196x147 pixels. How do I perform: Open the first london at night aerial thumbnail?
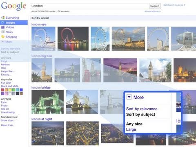pos(48,134)
